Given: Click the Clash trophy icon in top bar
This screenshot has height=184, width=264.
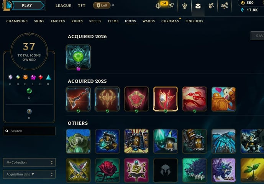Looking at the screenshot, I should pyautogui.click(x=185, y=6).
